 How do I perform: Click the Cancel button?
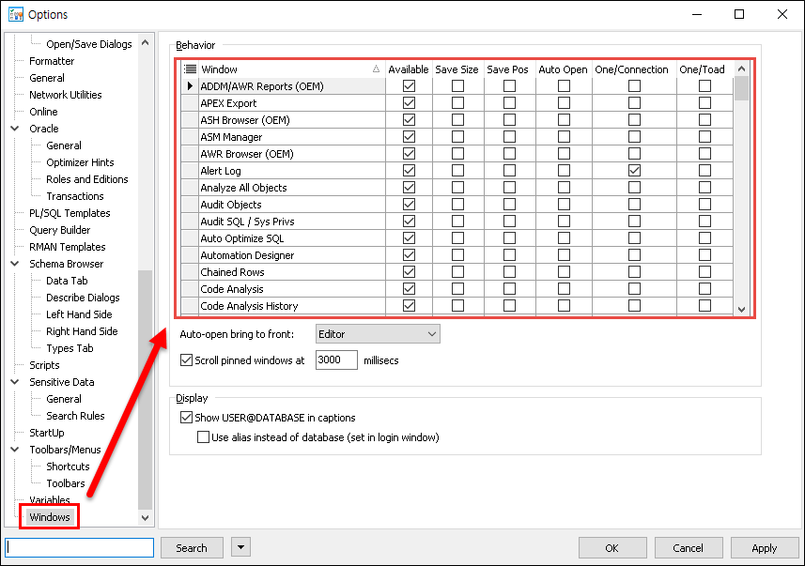point(688,547)
